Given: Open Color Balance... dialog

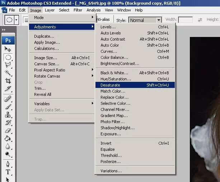Looking at the screenshot, I should pos(135,57).
